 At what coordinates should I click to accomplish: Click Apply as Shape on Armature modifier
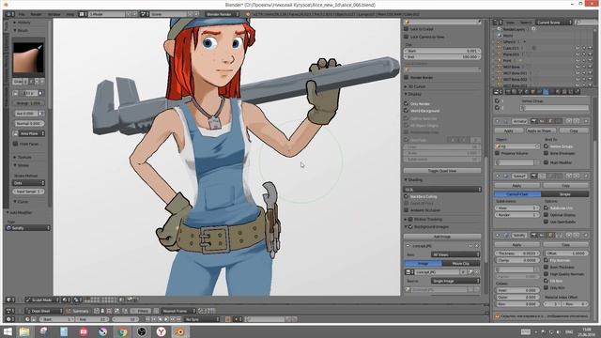coord(541,131)
